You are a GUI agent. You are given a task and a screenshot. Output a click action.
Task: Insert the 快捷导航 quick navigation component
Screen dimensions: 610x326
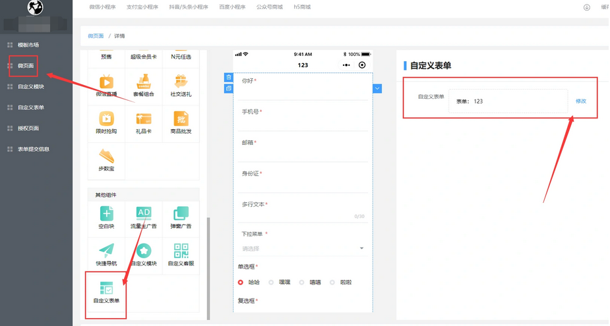[106, 255]
